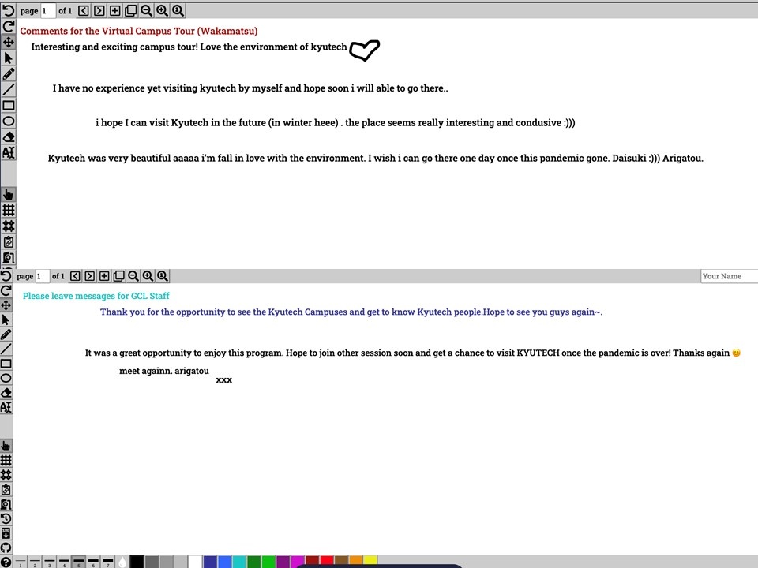The height and width of the screenshot is (568, 758).
Task: Select the text tool on GCL Staff board
Action: [x=6, y=407]
